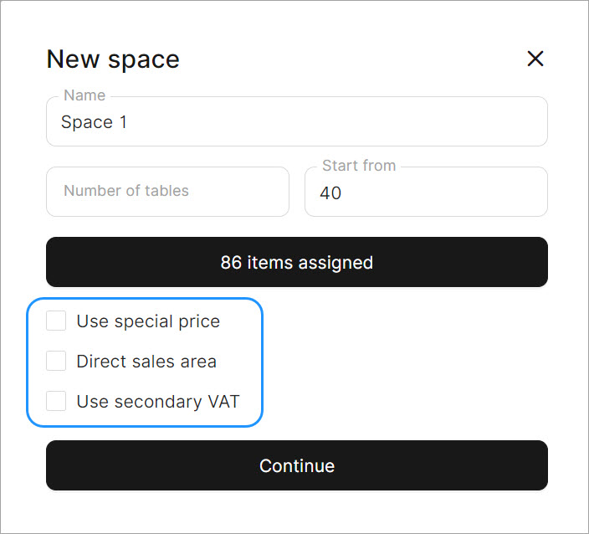Viewport: 589px width, 534px height.
Task: Check the Use secondary VAT checkbox
Action: [x=56, y=402]
